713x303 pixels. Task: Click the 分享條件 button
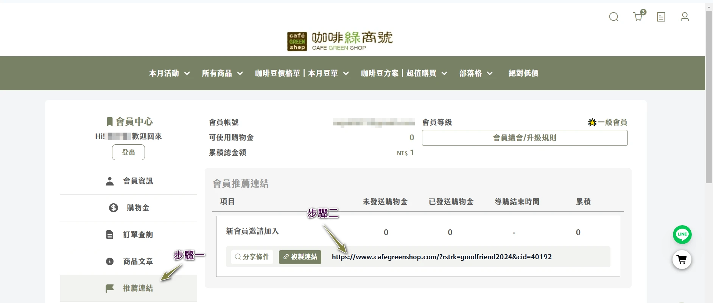pos(252,257)
